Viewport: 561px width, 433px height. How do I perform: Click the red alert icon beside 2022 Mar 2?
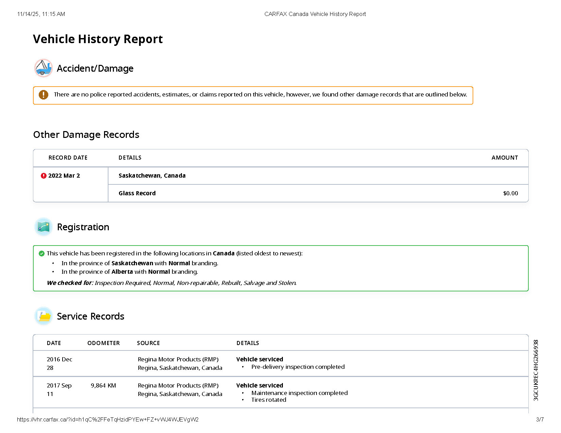[x=44, y=176]
